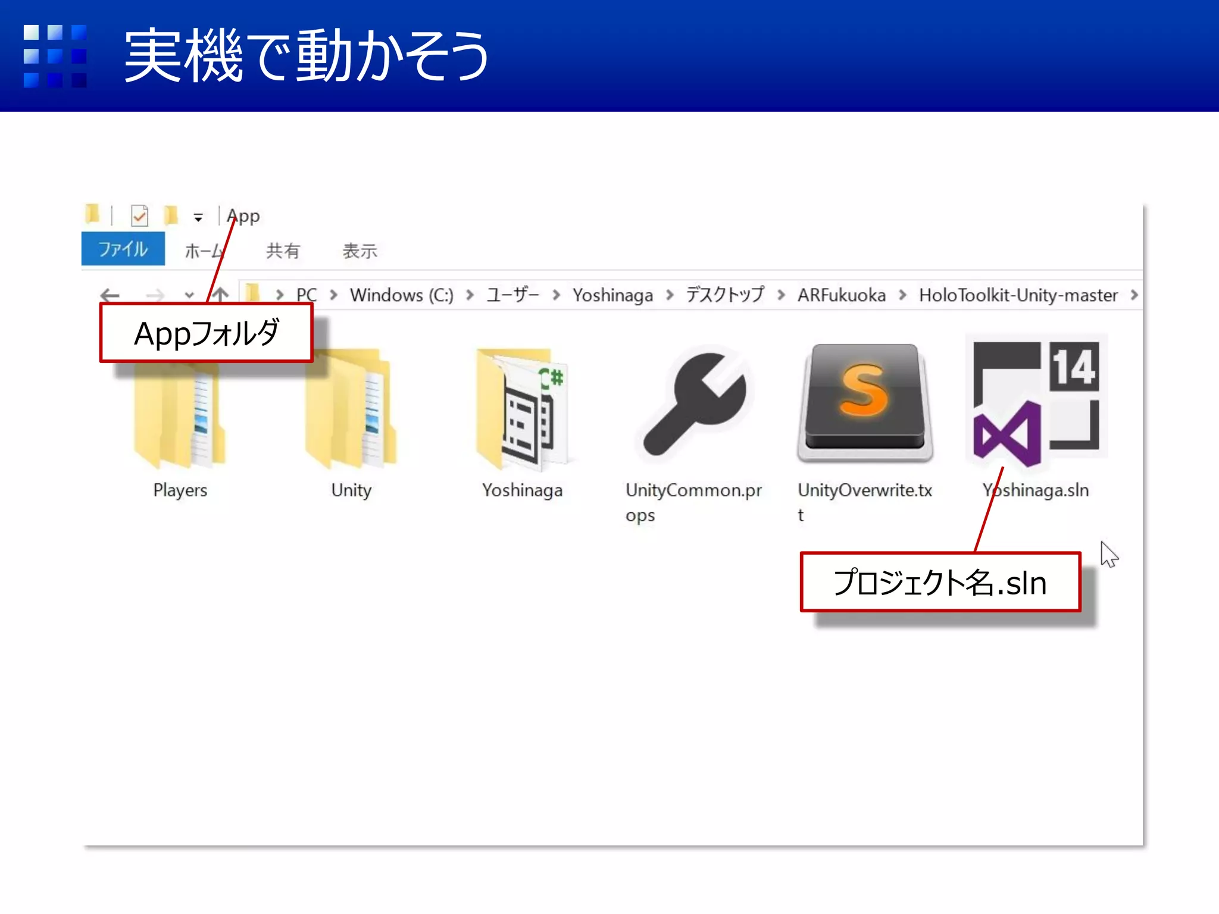The image size is (1219, 914).
Task: Open the Yoshinaga.sln Visual Studio icon
Action: 1036,402
